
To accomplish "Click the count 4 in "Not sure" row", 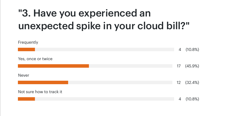I will 180,99.
